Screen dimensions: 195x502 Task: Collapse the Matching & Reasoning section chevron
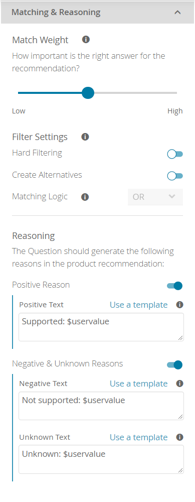point(178,13)
